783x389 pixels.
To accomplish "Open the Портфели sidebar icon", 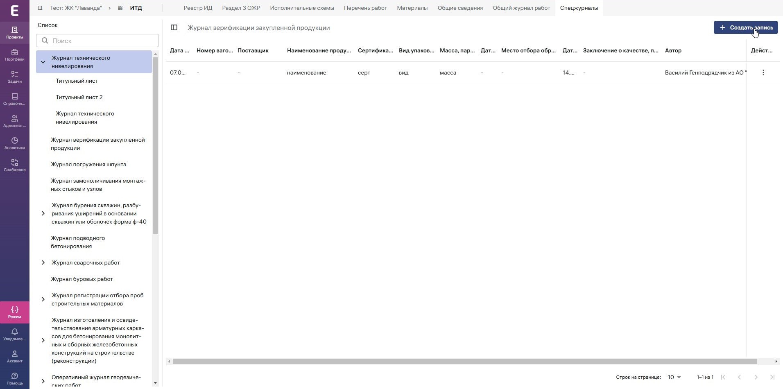I will [15, 54].
